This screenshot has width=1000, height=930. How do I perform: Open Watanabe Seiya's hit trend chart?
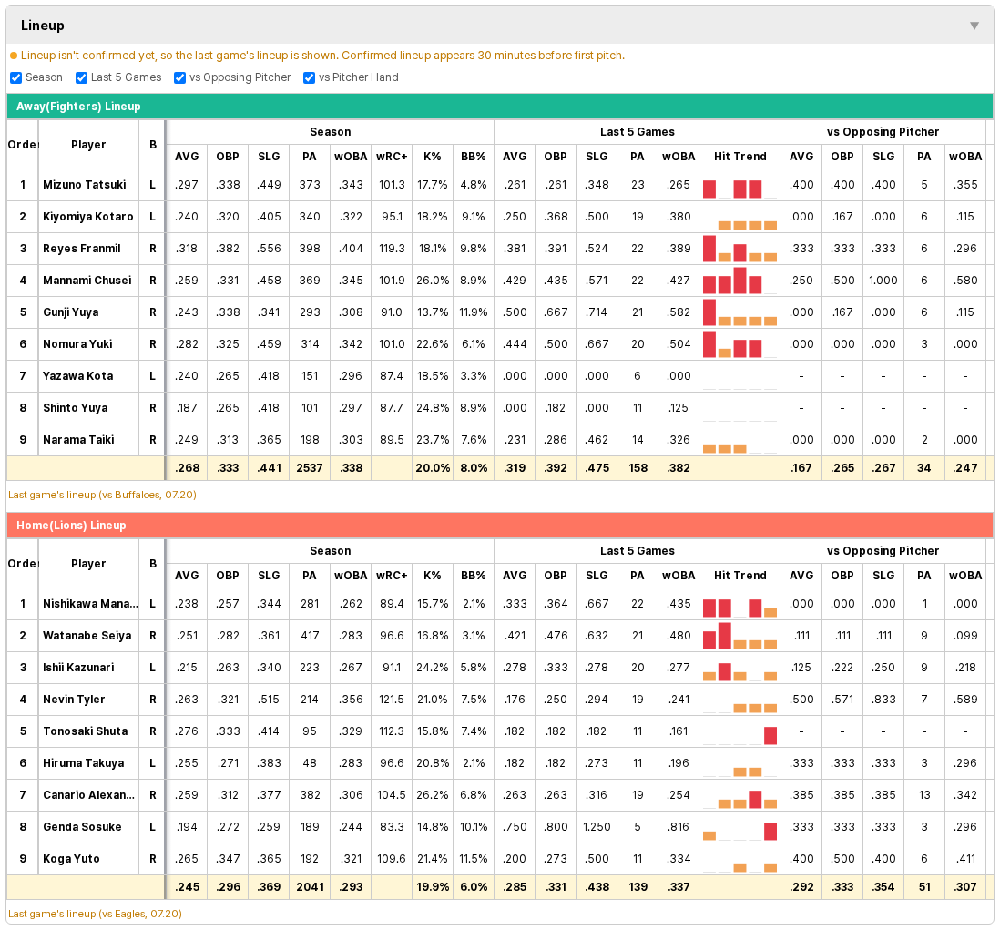click(x=740, y=636)
